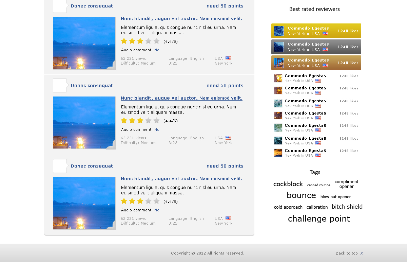Open the 'Nunc blandit' title in third review card
This screenshot has width=407, height=262.
[181, 179]
